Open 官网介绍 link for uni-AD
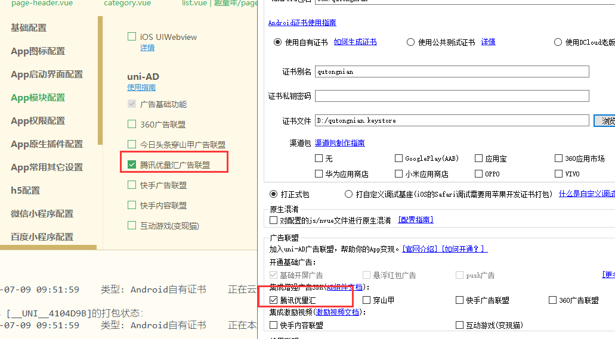 (420, 249)
